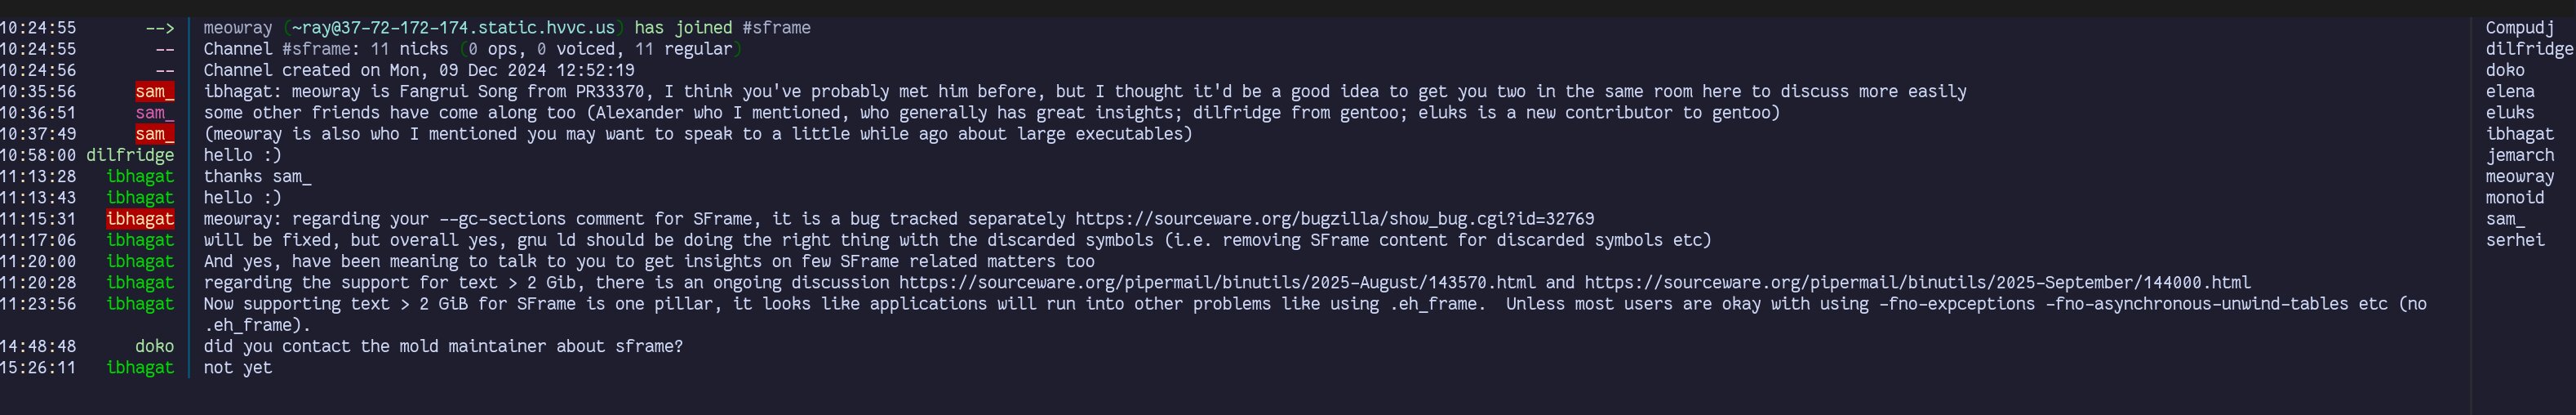Click doko nick beside mold maintainer question
The width and height of the screenshot is (2576, 415).
(155, 346)
